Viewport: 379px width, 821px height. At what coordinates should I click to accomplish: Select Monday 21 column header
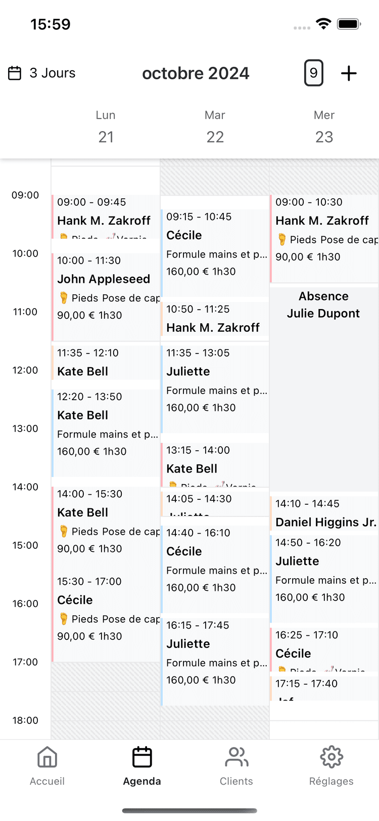[106, 127]
